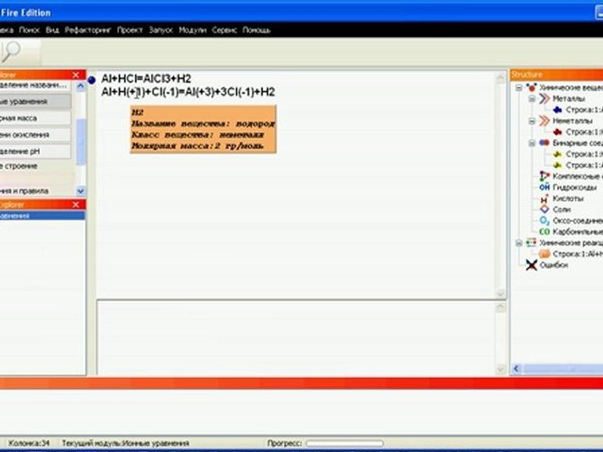Select Кислоты in Structure tree
The width and height of the screenshot is (603, 452).
[568, 199]
